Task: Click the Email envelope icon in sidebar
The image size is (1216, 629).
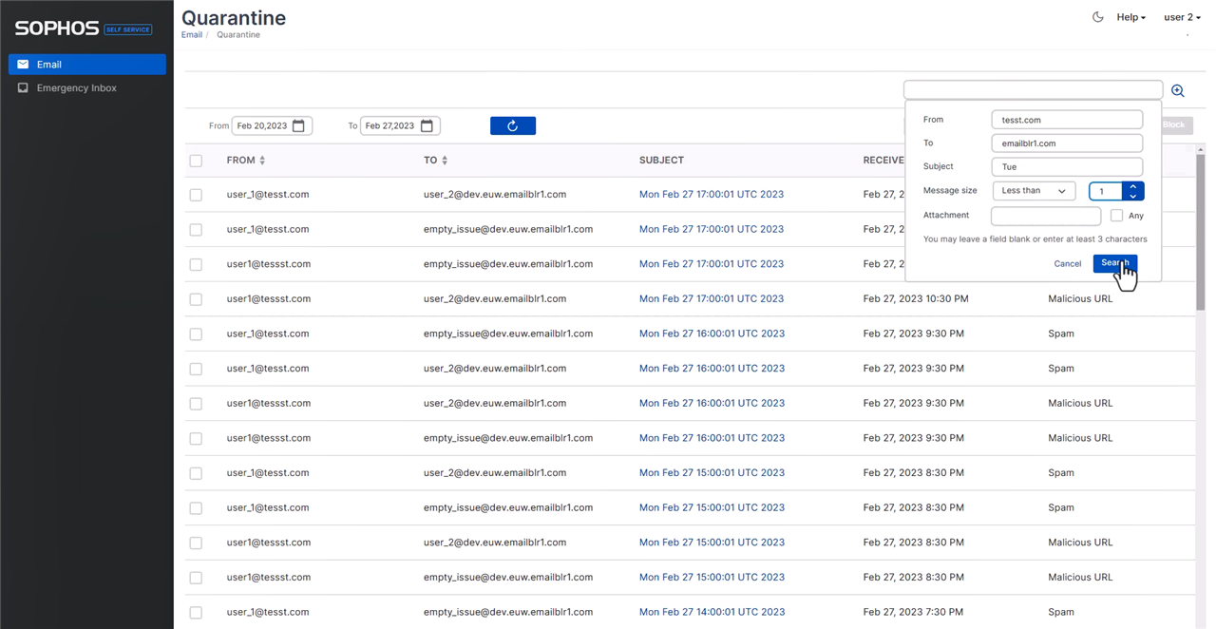Action: [x=23, y=65]
